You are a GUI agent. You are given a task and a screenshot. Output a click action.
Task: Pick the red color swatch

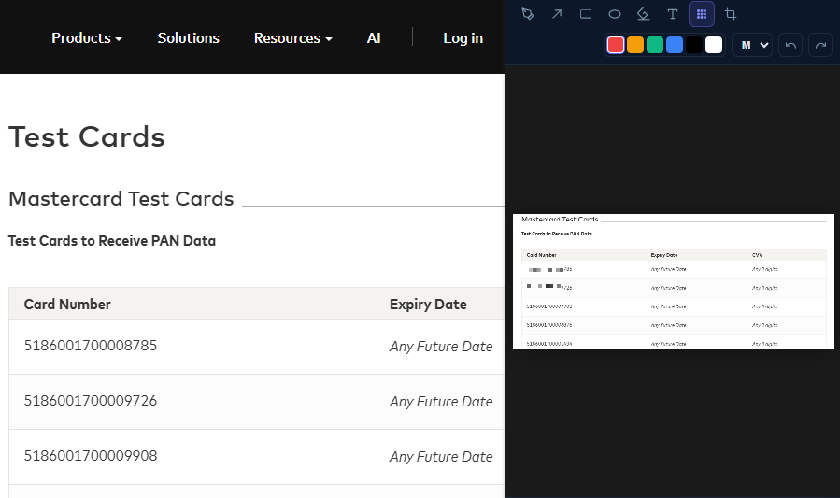click(x=616, y=45)
